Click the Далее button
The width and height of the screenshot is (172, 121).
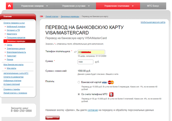(x=52, y=118)
